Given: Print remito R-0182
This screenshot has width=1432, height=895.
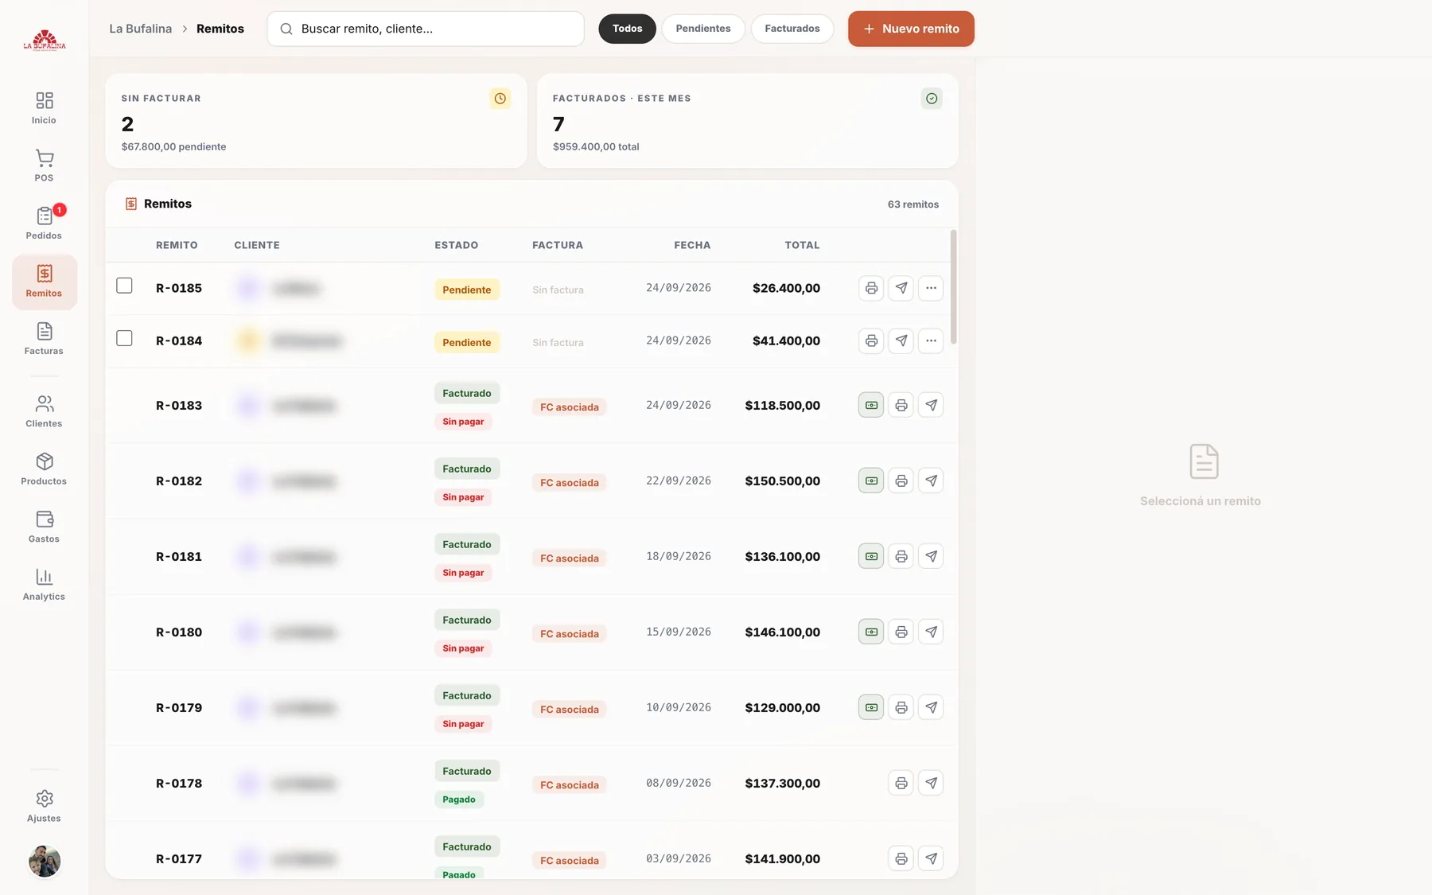Looking at the screenshot, I should pos(901,481).
